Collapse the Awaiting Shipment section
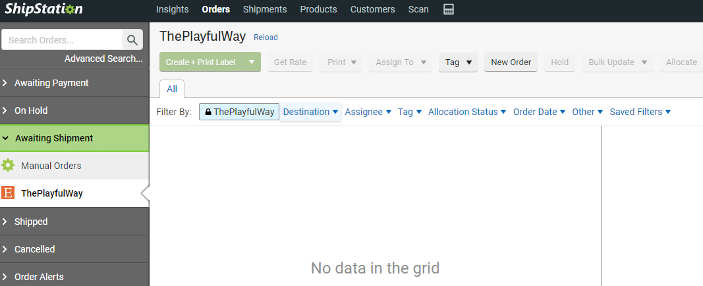The image size is (703, 286). pos(74,138)
